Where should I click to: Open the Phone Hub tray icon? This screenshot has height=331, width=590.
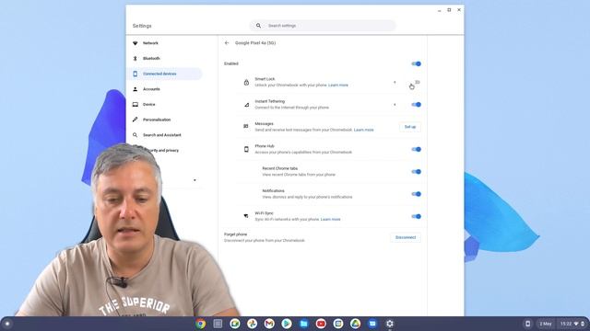(x=527, y=324)
